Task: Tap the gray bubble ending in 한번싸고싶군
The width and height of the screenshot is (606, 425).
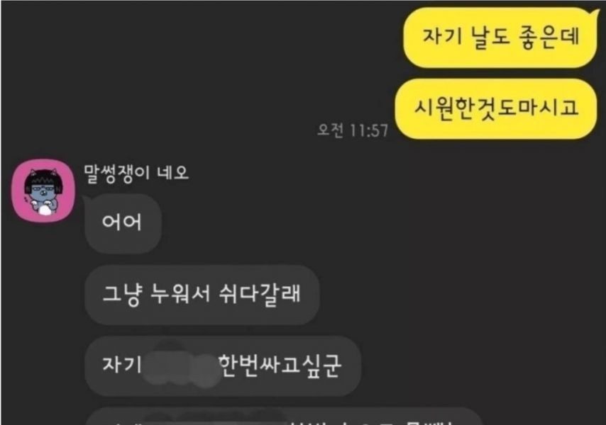Action: point(223,366)
